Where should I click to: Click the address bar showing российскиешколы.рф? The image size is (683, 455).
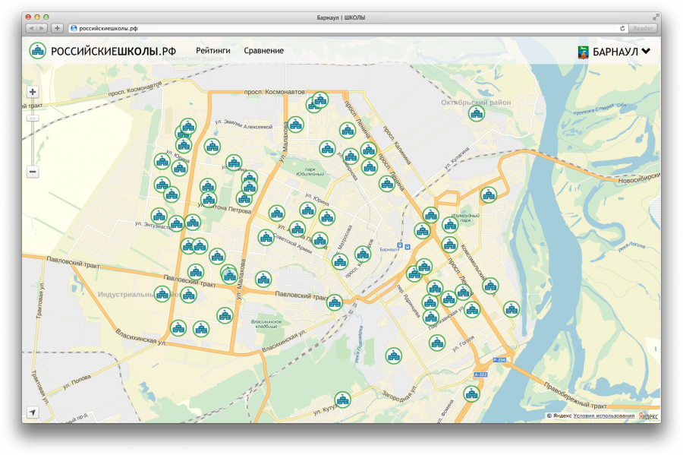tap(341, 28)
